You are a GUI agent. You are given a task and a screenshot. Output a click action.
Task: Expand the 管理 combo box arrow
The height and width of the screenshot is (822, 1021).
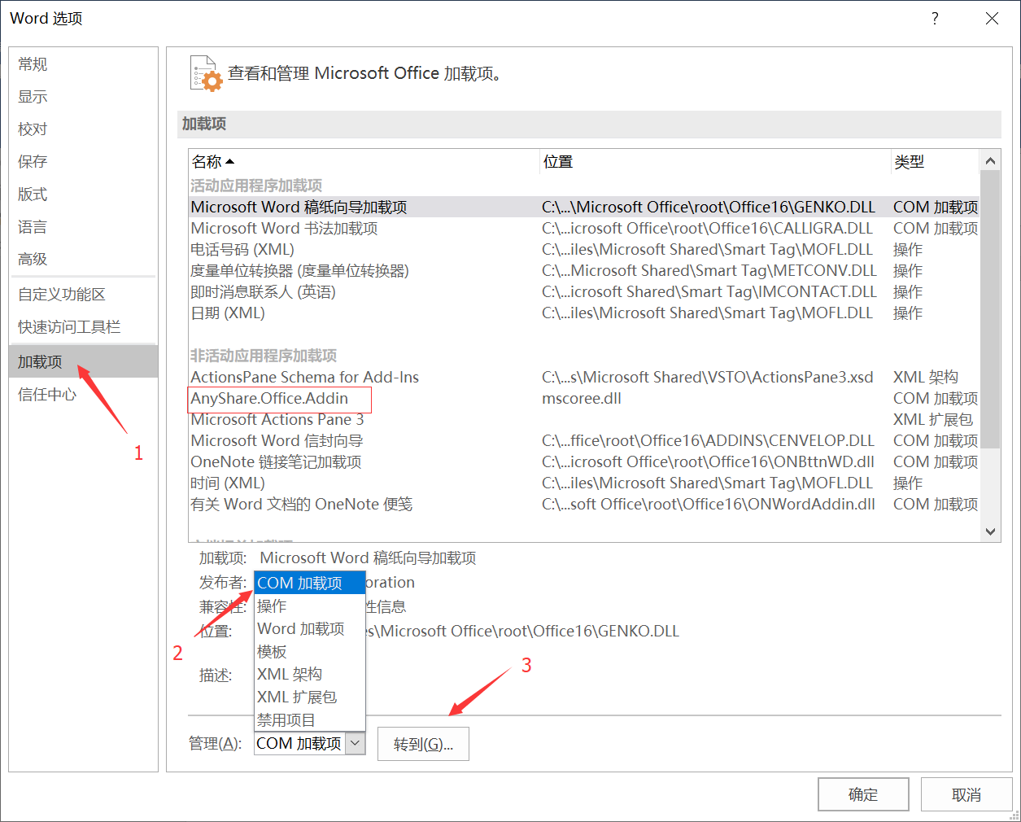click(356, 743)
